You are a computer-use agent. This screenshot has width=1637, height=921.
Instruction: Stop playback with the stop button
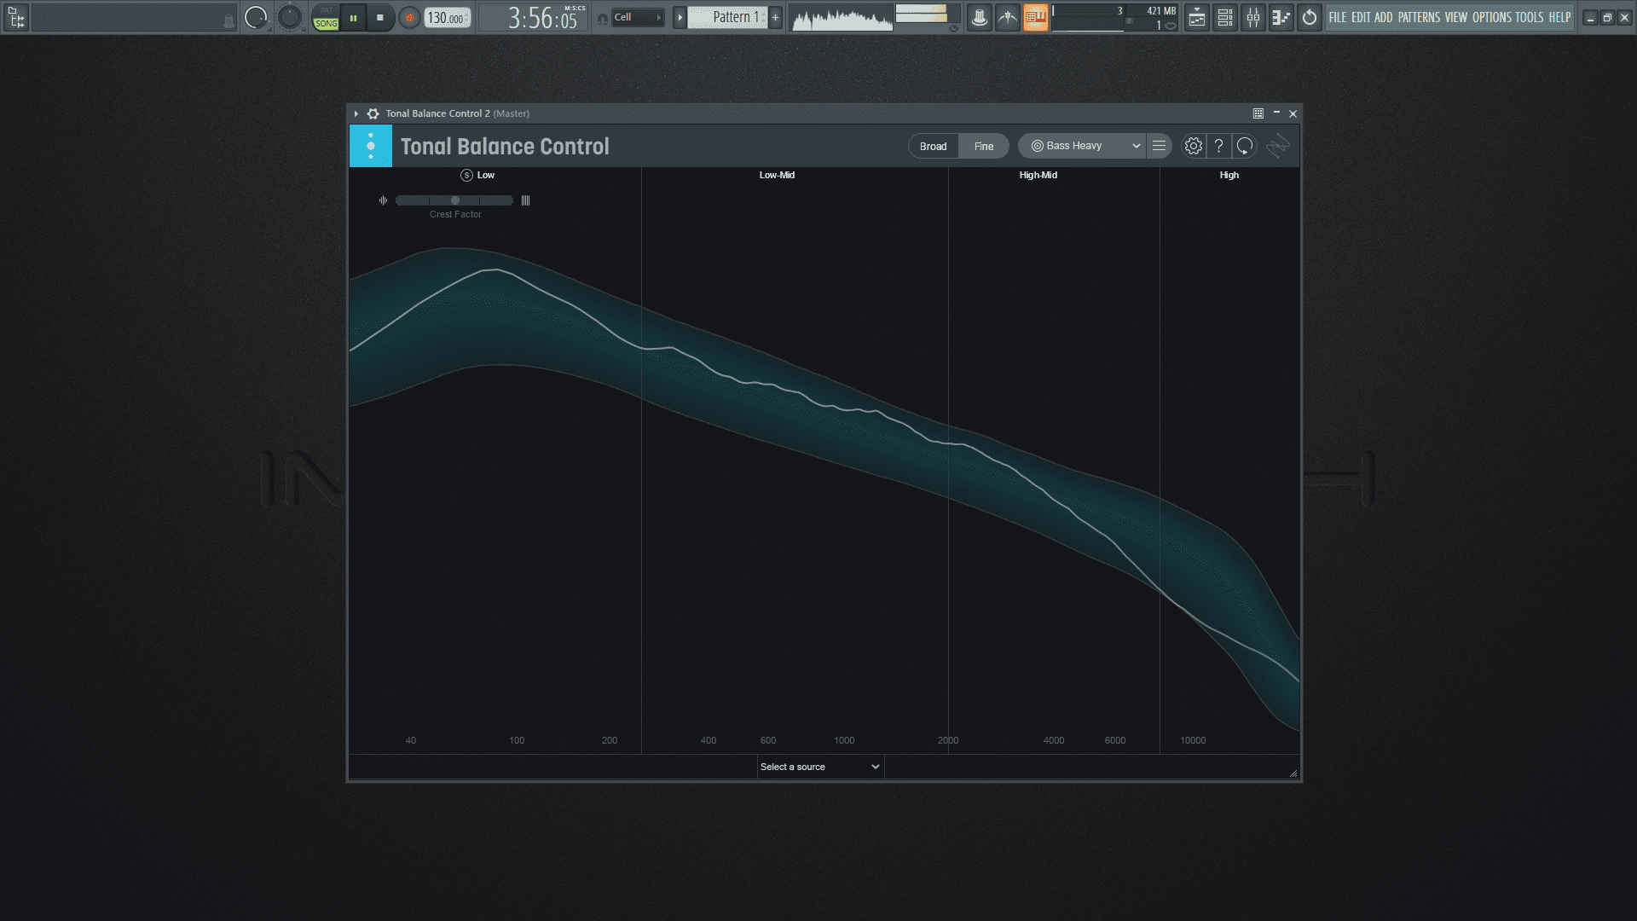coord(380,17)
